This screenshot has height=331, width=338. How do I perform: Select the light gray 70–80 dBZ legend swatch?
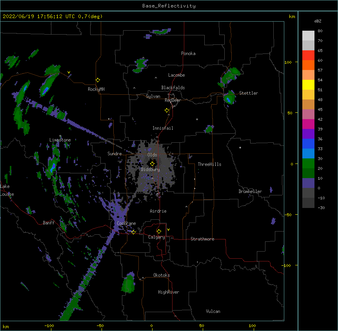[x=308, y=36]
